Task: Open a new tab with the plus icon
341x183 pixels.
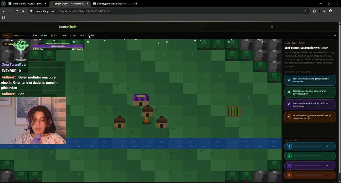Action: click(x=136, y=4)
